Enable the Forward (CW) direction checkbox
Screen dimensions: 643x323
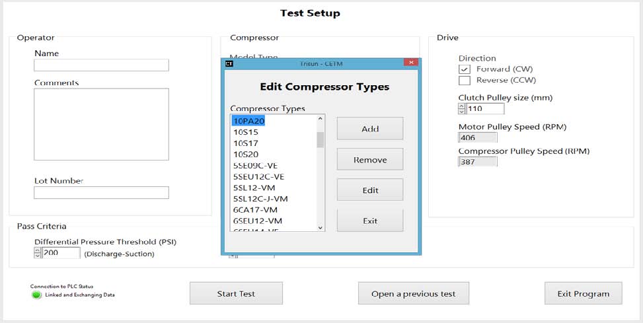click(465, 69)
